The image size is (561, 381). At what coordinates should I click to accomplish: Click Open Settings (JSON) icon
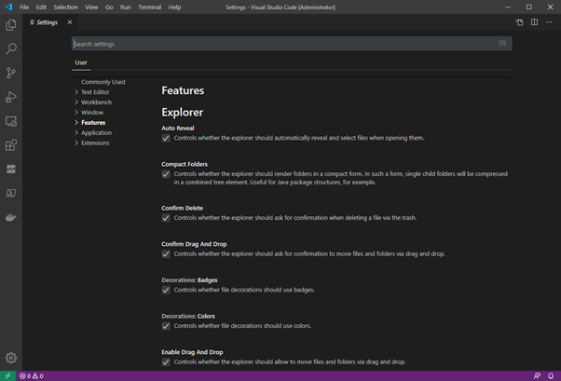click(520, 22)
